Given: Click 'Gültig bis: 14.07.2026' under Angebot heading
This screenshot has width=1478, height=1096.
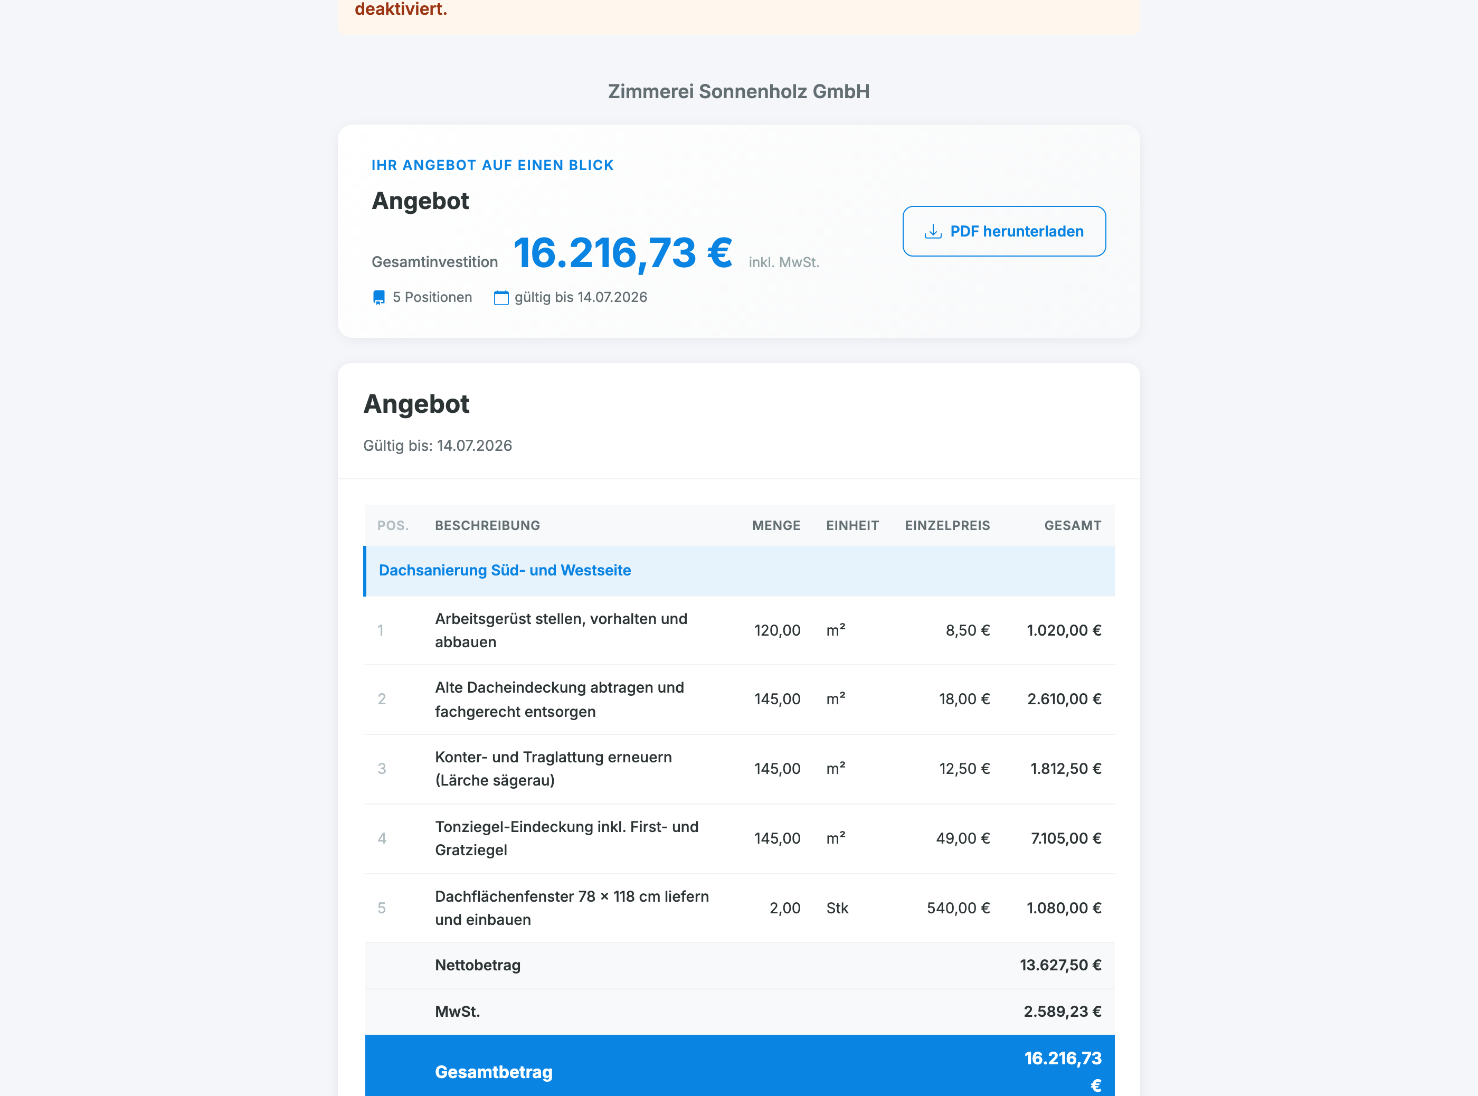Looking at the screenshot, I should [x=437, y=445].
